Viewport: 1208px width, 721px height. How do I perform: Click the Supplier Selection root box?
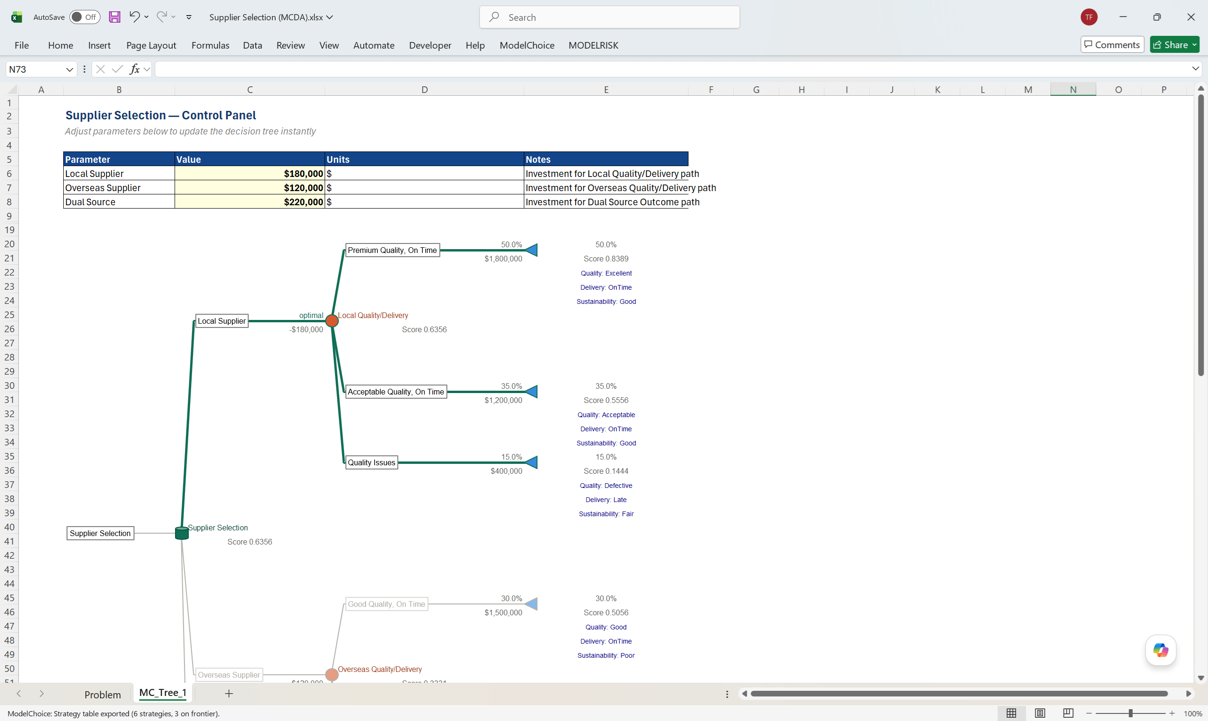click(x=100, y=533)
